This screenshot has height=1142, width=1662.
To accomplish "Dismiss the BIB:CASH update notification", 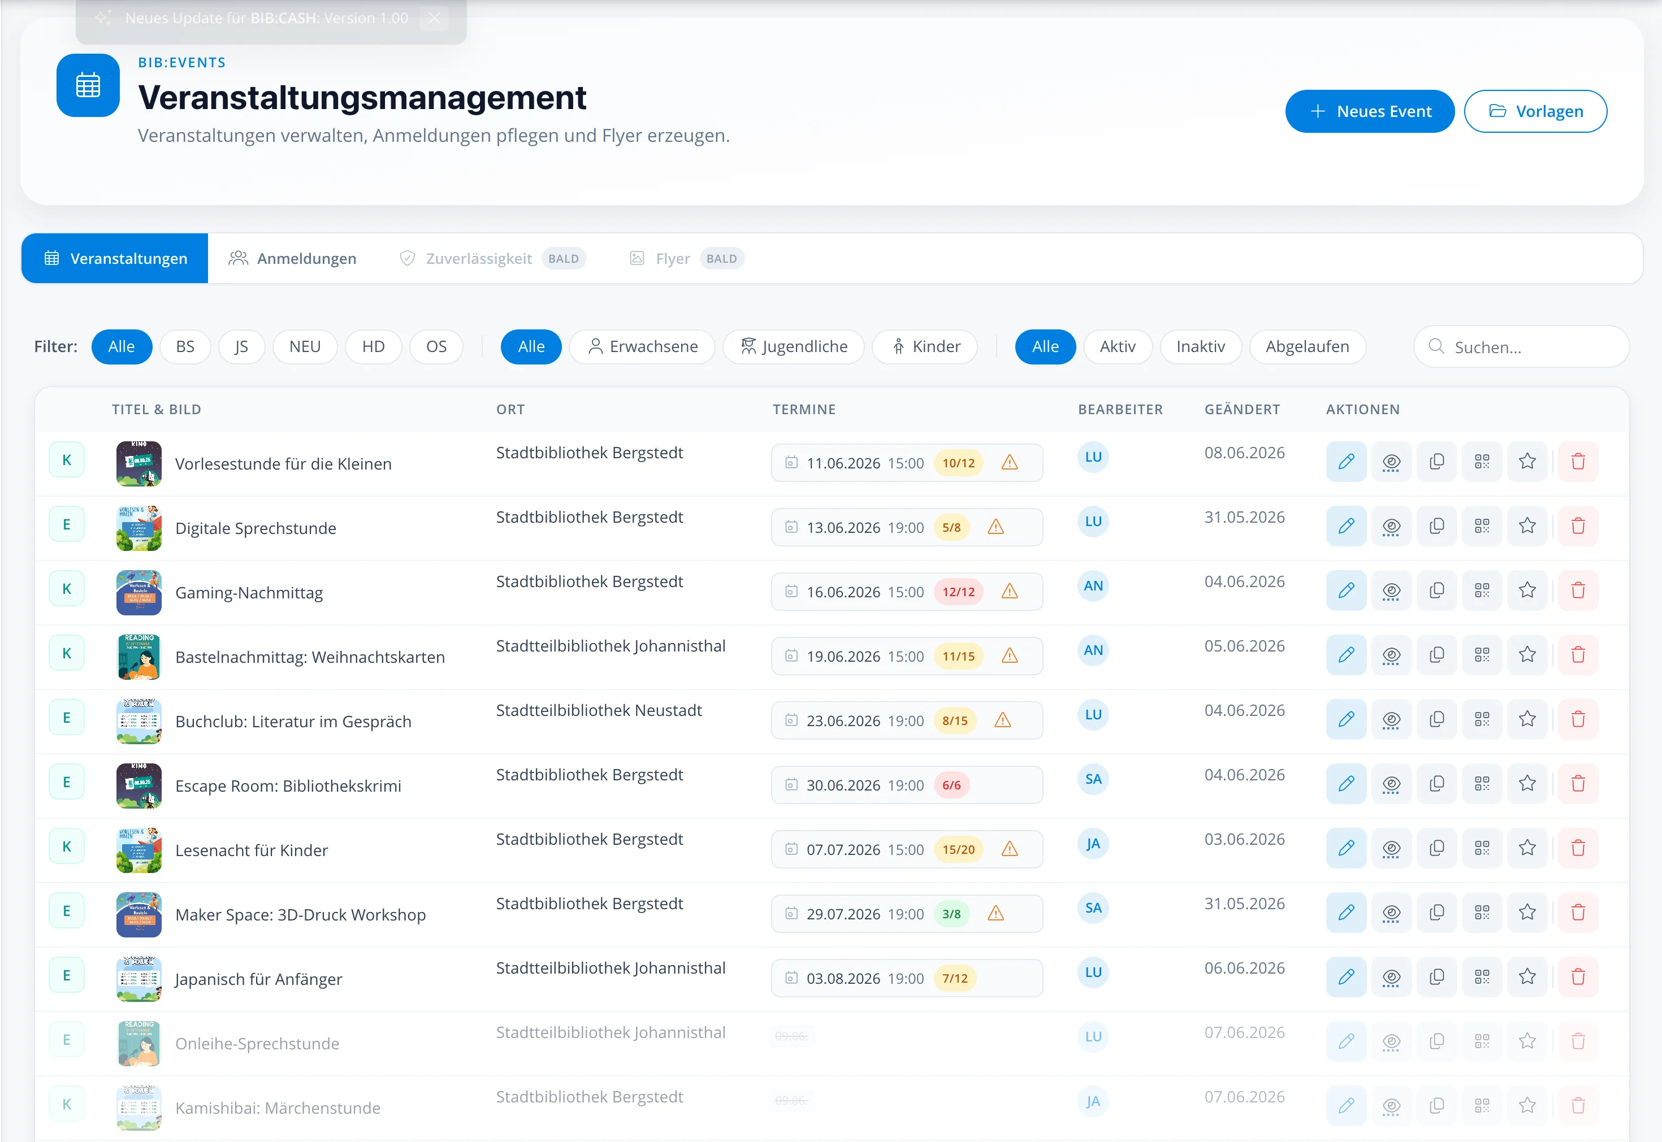I will (x=434, y=18).
